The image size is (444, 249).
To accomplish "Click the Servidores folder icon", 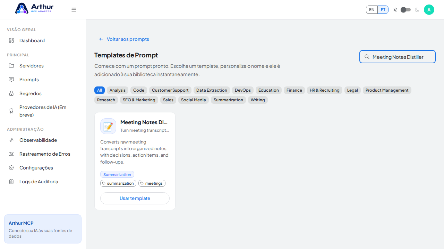I will 11,66.
